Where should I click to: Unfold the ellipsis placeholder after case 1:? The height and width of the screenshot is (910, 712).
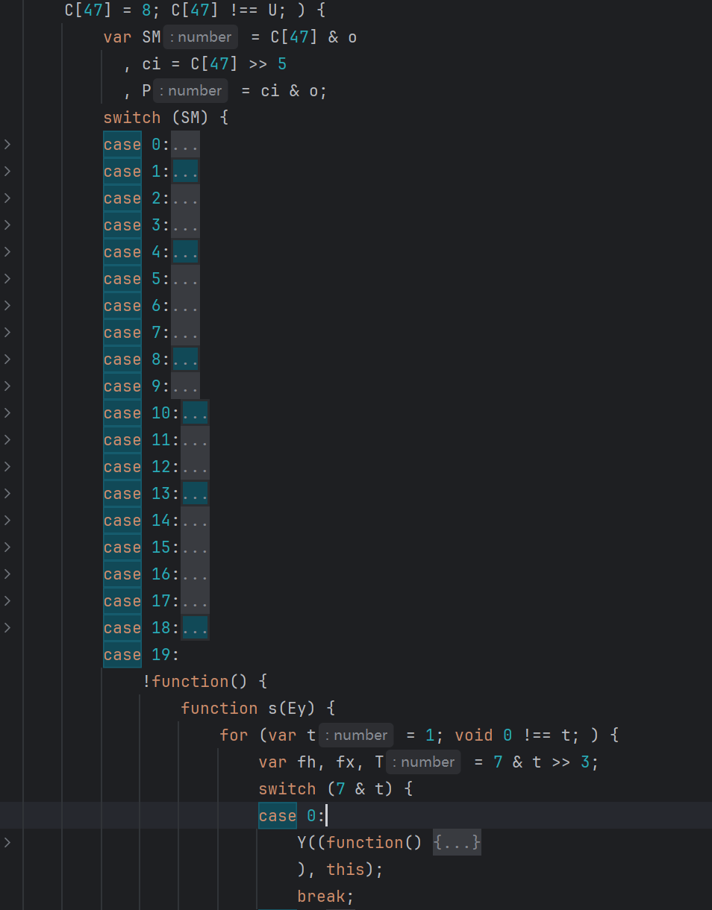[x=185, y=172]
